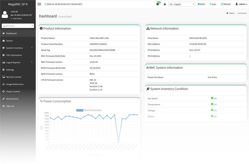Open Remote Control from sidebar
Image resolution: width=249 pixels, height=164 pixels.
13,77
